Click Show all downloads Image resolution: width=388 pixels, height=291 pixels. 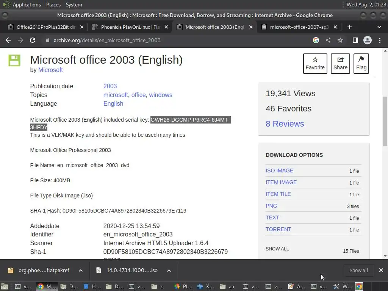[x=358, y=271]
